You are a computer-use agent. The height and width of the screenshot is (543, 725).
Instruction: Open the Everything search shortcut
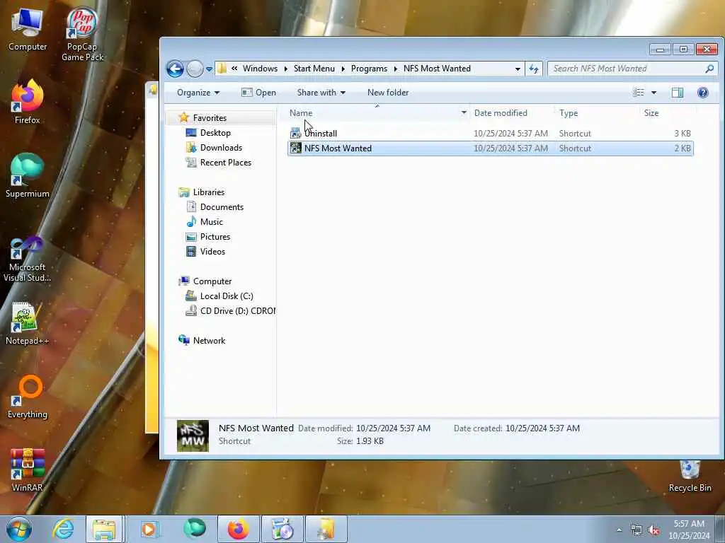[x=28, y=397]
